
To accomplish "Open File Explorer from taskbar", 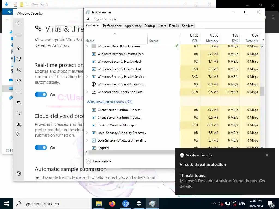I will pos(99,204).
